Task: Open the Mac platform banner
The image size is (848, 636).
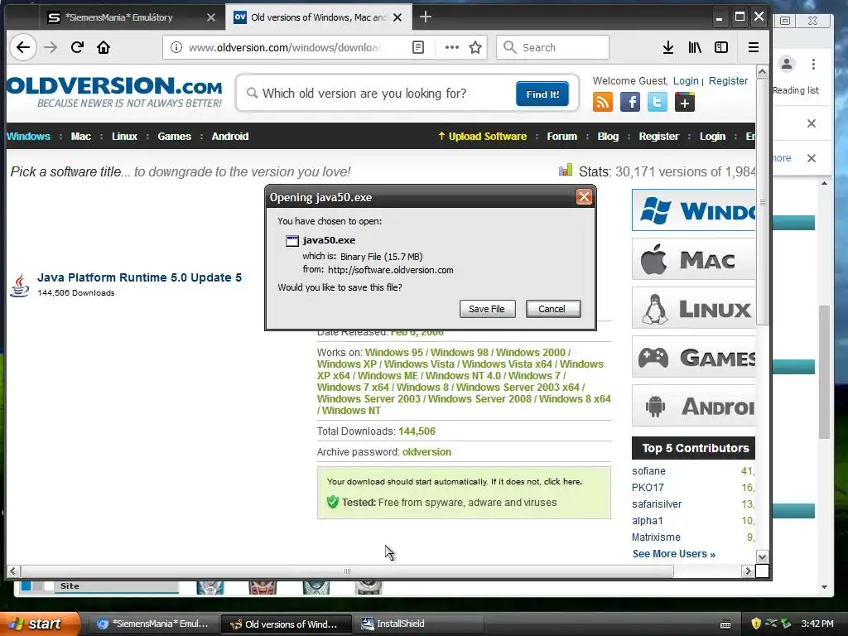Action: point(694,259)
